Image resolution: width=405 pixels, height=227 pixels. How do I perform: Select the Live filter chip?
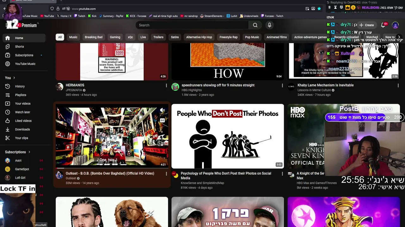pos(143,37)
